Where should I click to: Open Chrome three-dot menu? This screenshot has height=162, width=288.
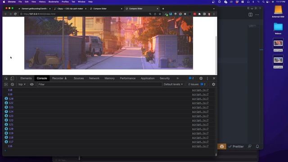tap(214, 14)
